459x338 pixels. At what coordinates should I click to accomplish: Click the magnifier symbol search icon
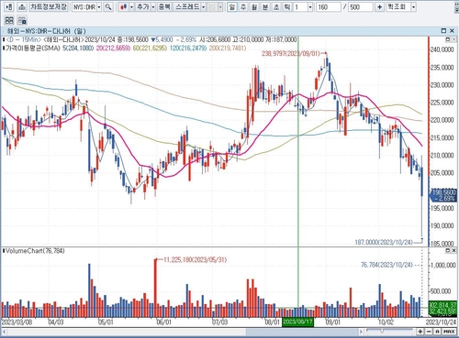coord(108,7)
